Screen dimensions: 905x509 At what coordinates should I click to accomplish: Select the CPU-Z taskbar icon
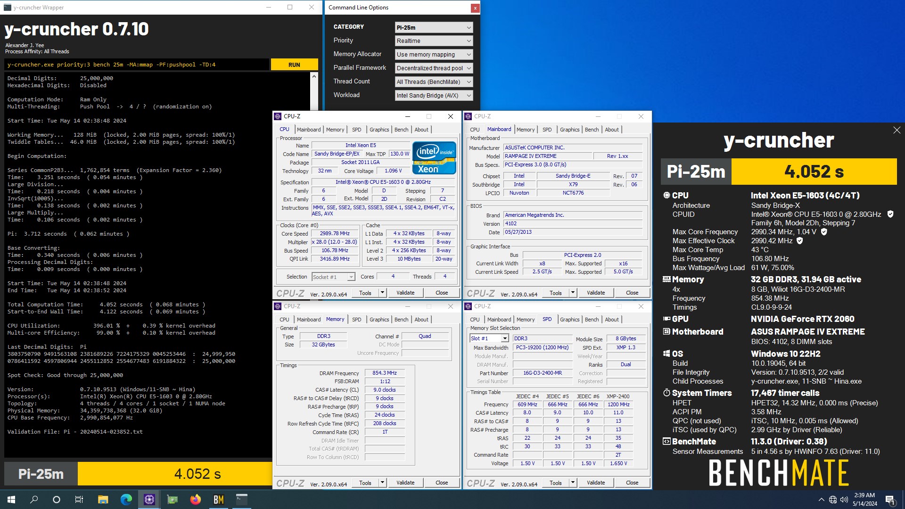pos(149,500)
